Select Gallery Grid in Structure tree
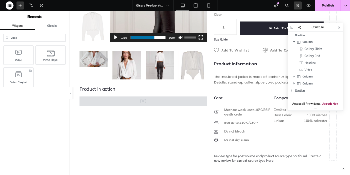The width and height of the screenshot is (350, 175). (312, 56)
